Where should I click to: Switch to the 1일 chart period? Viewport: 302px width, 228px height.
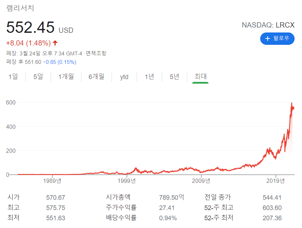13,77
